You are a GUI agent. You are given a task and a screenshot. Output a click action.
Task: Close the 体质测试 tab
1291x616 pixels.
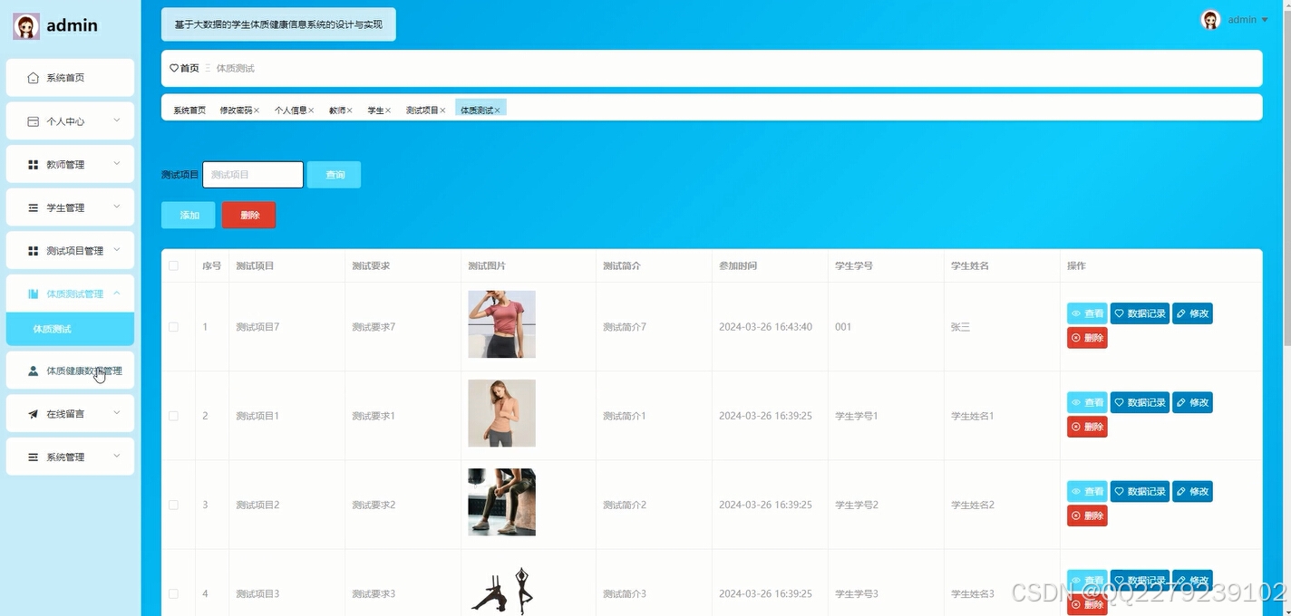click(497, 109)
